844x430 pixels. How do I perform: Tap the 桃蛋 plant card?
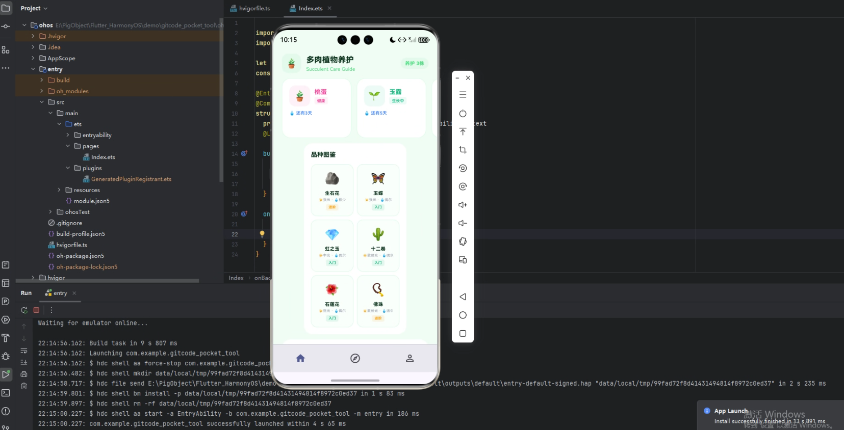(x=316, y=108)
